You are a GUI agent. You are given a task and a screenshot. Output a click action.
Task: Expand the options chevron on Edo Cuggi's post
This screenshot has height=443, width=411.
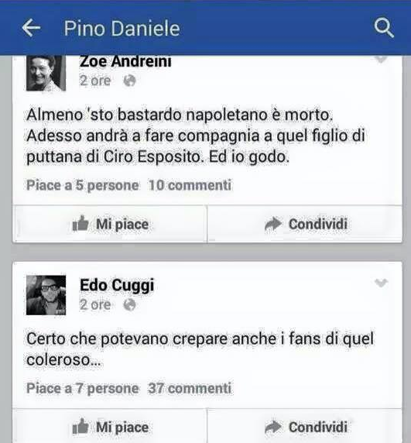pyautogui.click(x=381, y=283)
